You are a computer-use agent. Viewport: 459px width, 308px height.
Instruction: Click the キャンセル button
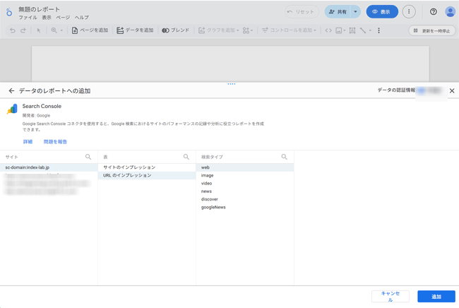tap(391, 297)
